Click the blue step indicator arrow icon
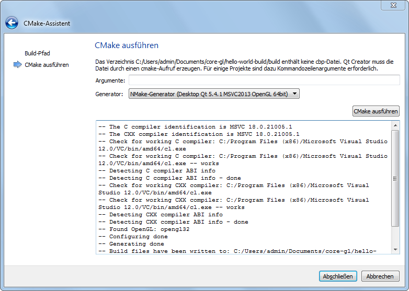 (17, 64)
